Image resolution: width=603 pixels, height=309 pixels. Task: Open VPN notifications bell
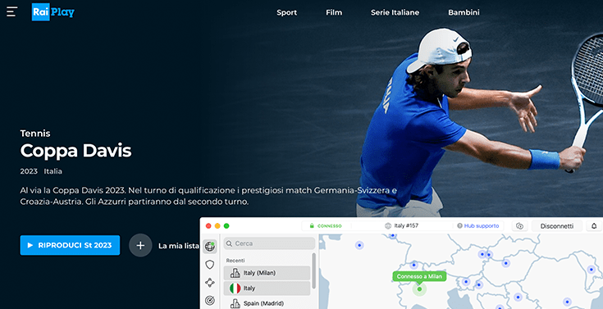point(594,226)
